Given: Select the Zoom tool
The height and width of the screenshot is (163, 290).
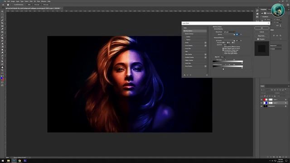Looking at the screenshot, I should tap(2, 70).
